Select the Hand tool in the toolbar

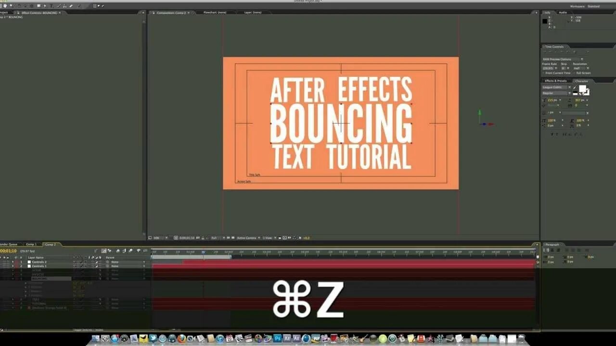point(6,6)
